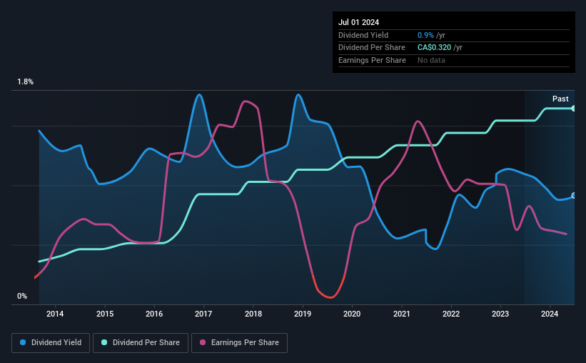Click the Jul 01 2024 tooltip date
This screenshot has height=363, width=586.
pyautogui.click(x=358, y=22)
